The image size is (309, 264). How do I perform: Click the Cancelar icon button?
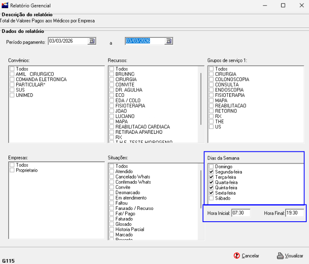point(237,255)
